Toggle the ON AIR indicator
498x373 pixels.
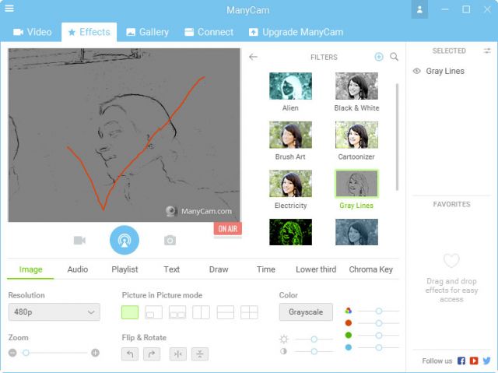228,229
